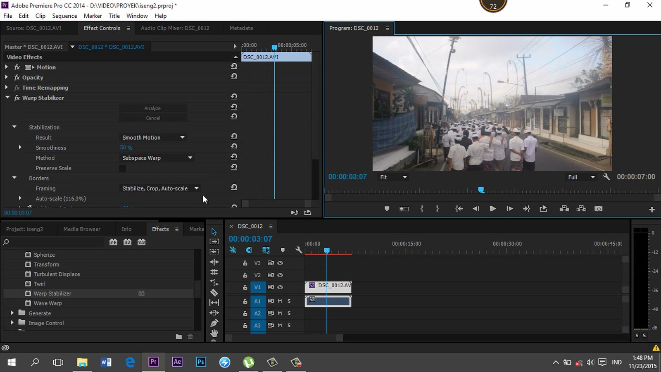Screen dimensions: 661x372
Task: Select the Selection tool arrow
Action: (214, 231)
